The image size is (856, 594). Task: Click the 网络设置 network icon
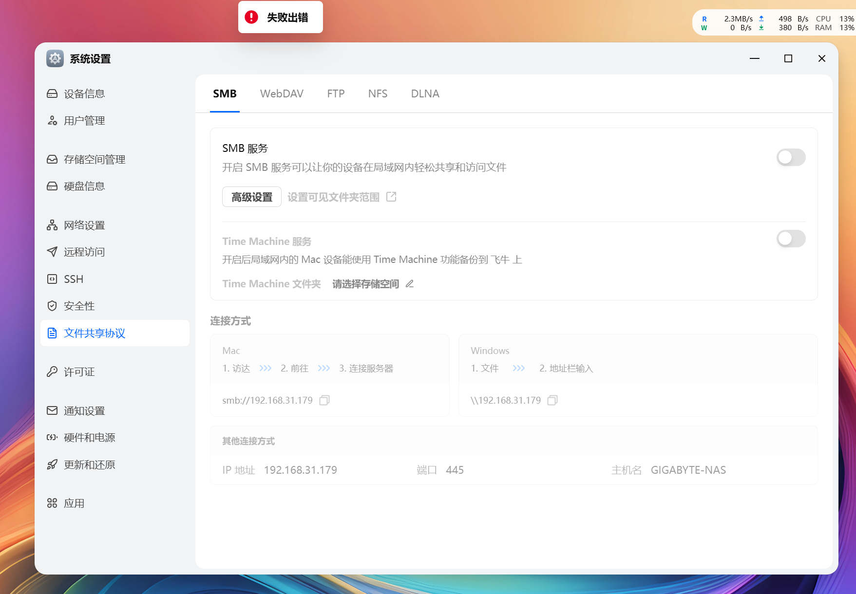click(x=52, y=225)
